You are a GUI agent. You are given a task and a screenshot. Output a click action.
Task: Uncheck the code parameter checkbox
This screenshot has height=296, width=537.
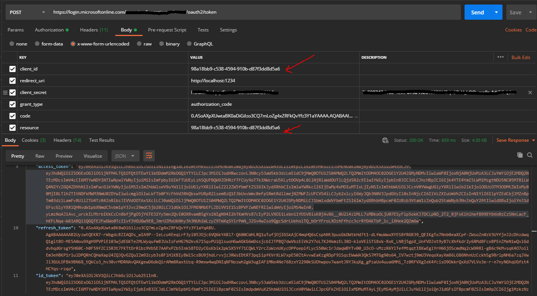(13, 116)
